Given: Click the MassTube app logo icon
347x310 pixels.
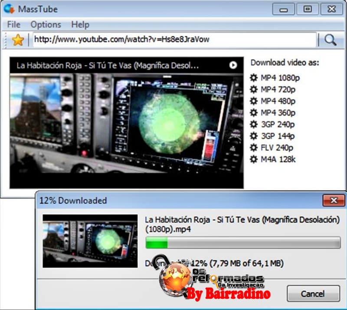Looking at the screenshot, I should [x=9, y=9].
